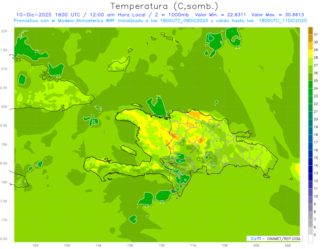Click the legend scale value '15'
The width and height of the screenshot is (323, 249).
(x=316, y=158)
